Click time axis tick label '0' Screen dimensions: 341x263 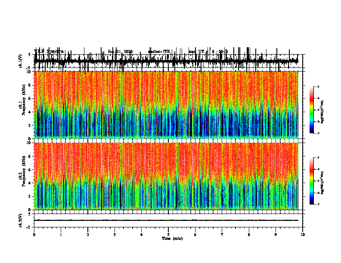pos(34,235)
